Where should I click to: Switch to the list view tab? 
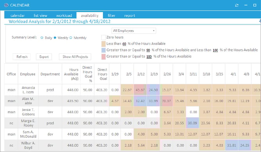click(x=40, y=16)
